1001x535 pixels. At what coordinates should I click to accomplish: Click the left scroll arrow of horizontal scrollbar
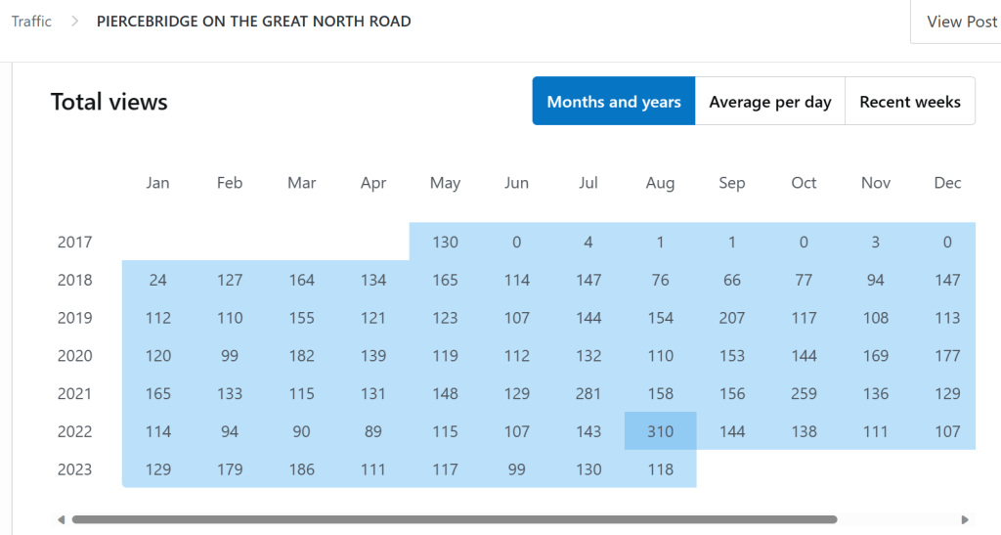click(x=61, y=519)
